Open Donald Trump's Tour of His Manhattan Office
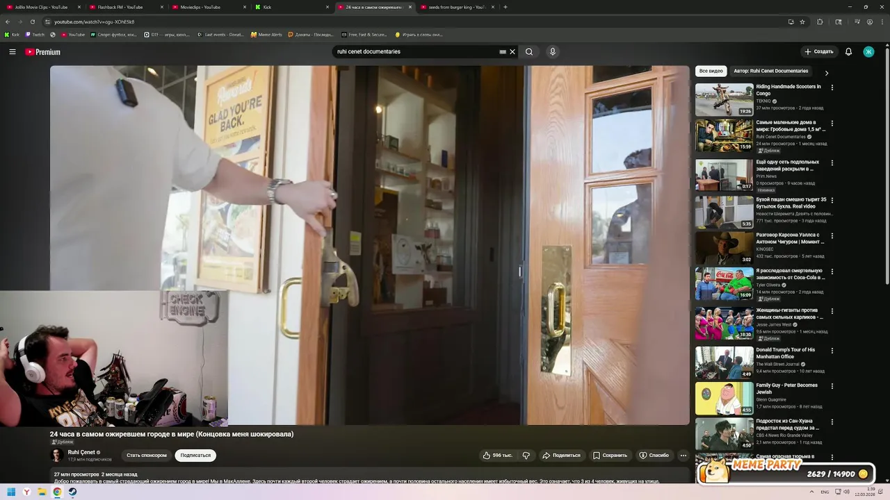The height and width of the screenshot is (500, 890). [x=786, y=353]
